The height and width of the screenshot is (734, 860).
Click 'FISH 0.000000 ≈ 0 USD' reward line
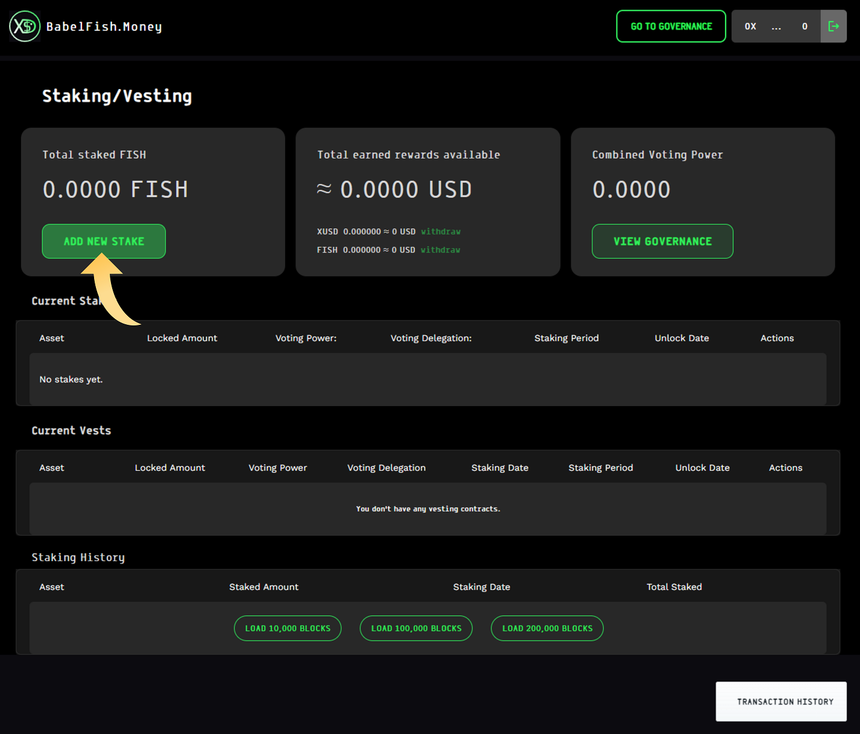(366, 249)
